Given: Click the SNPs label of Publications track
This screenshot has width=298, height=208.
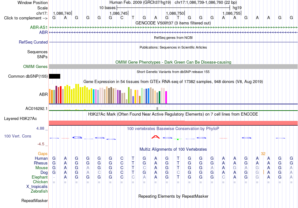Looking at the screenshot, I should 42,57.
